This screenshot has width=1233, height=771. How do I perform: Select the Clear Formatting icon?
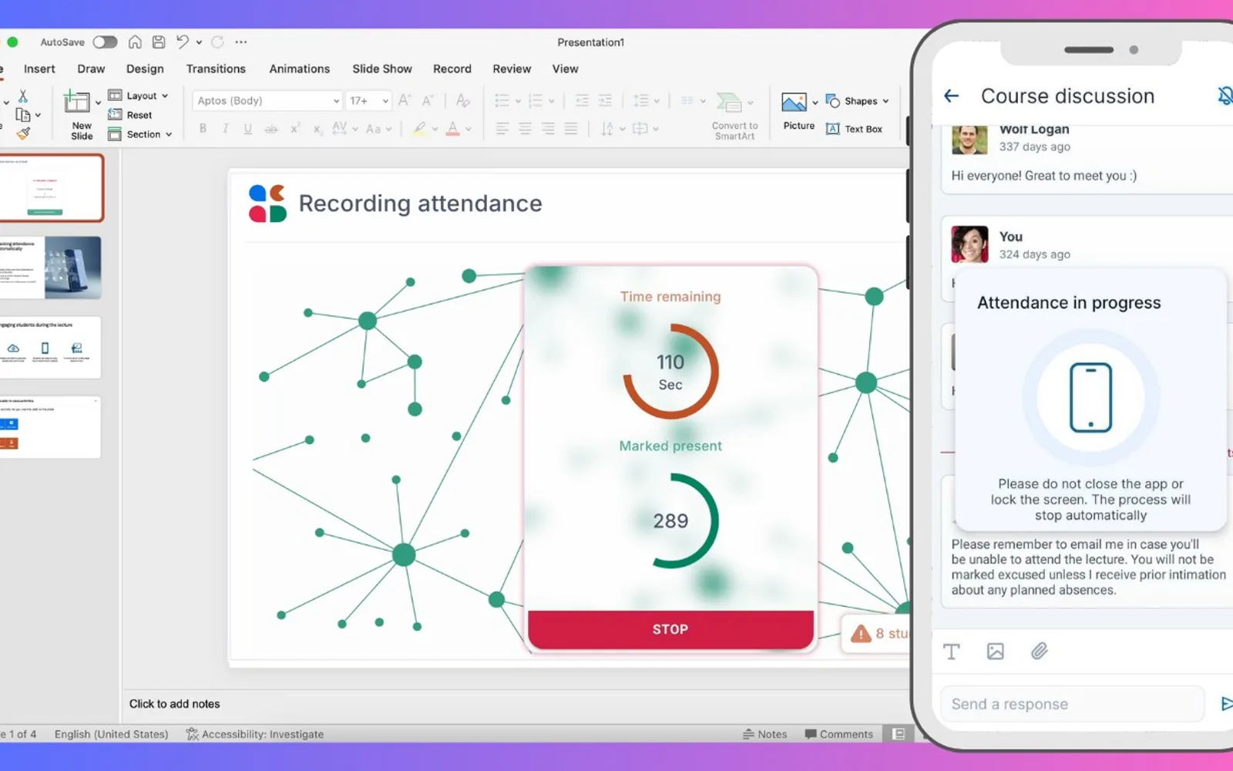point(462,100)
